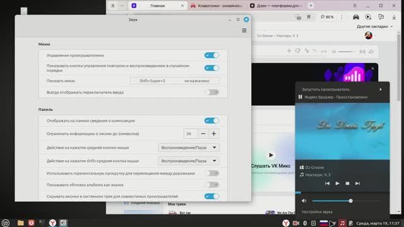
Task: Open user profile avatar on music page
Action: [x=369, y=35]
